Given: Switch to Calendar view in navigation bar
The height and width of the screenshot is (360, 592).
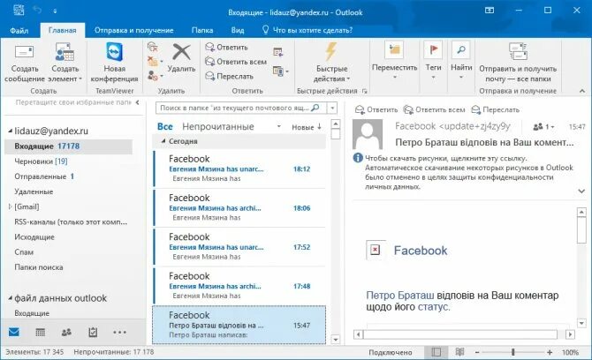Looking at the screenshot, I should [x=40, y=332].
